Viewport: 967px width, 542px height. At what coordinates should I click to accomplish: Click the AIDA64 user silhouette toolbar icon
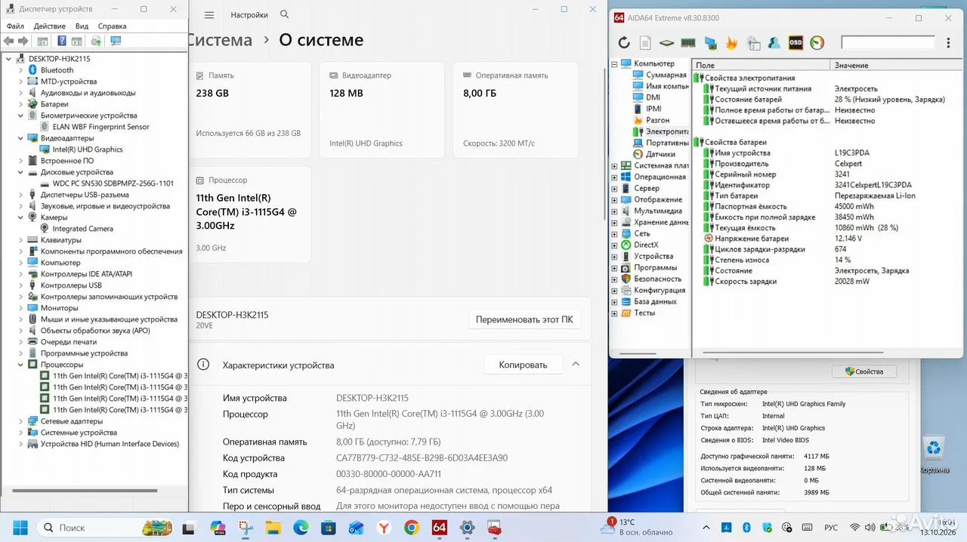tap(774, 43)
